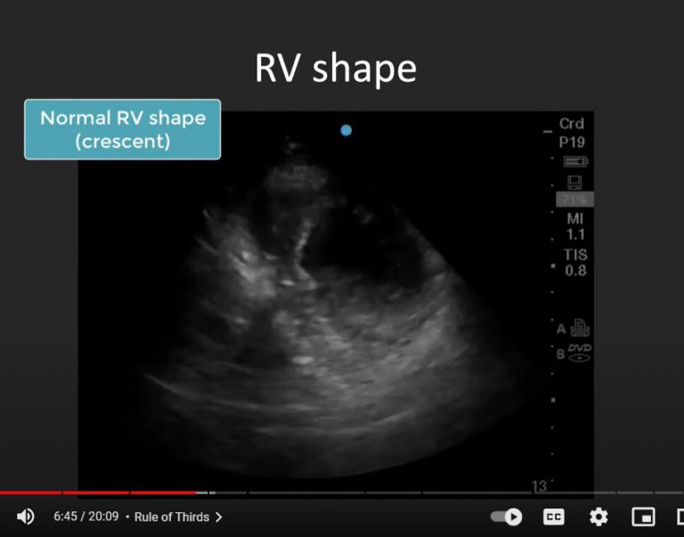Image resolution: width=684 pixels, height=537 pixels.
Task: Click the battery icon on ultrasound overlay
Action: click(x=575, y=161)
